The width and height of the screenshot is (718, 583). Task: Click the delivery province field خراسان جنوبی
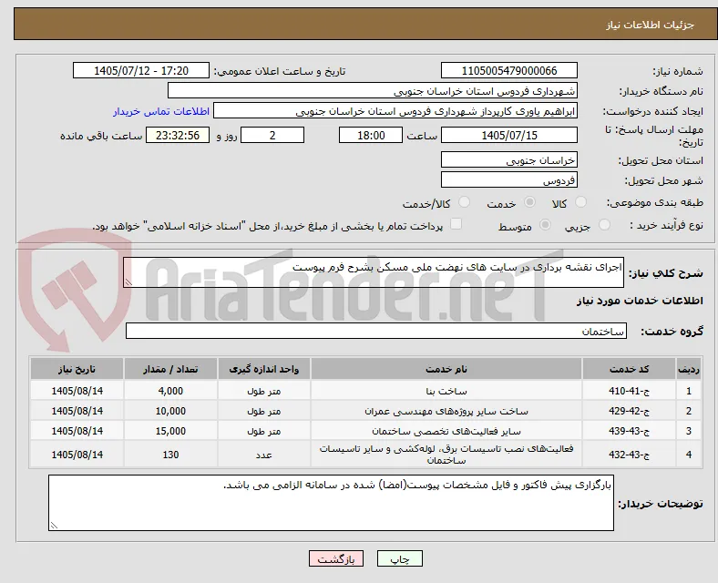(x=508, y=160)
